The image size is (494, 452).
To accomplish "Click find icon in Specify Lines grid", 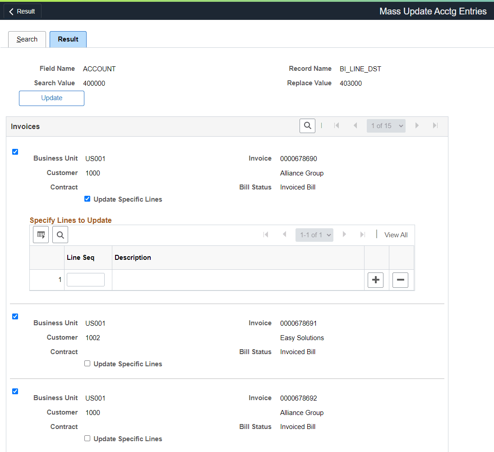I will [x=60, y=235].
